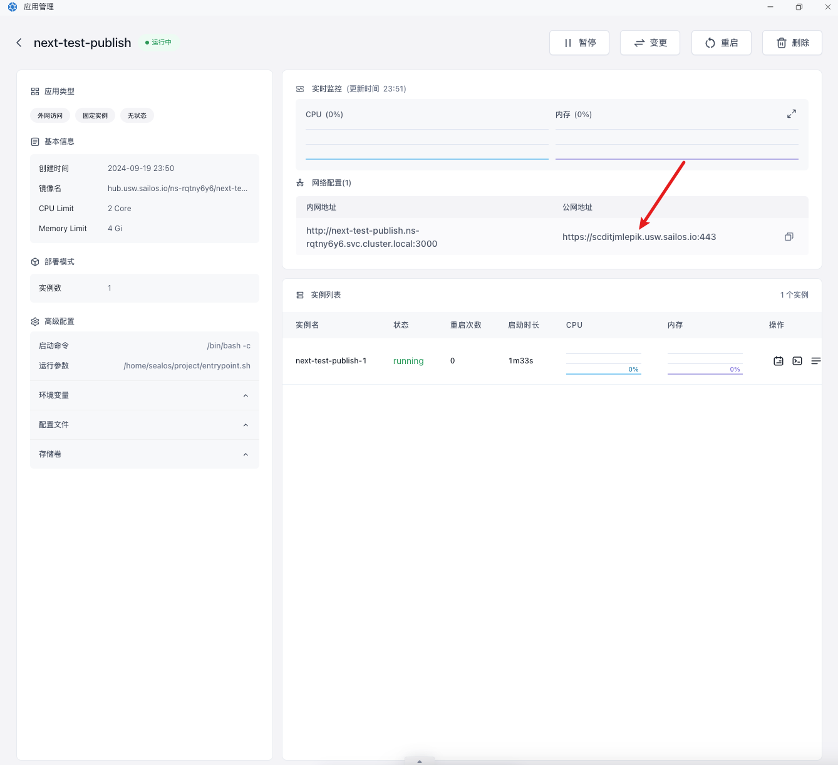838x765 pixels.
Task: Click the 2 Core CPU limit value
Action: (120, 209)
